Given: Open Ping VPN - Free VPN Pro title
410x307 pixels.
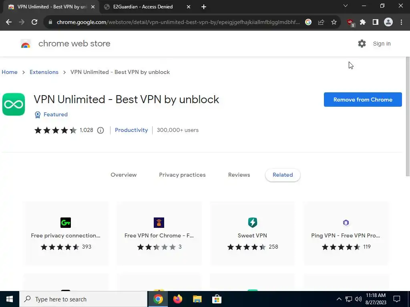Looking at the screenshot, I should coord(346,235).
